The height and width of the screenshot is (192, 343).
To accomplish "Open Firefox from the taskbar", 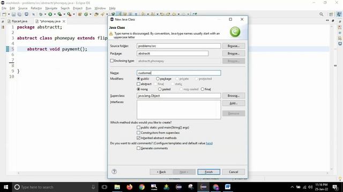I will pos(130,187).
